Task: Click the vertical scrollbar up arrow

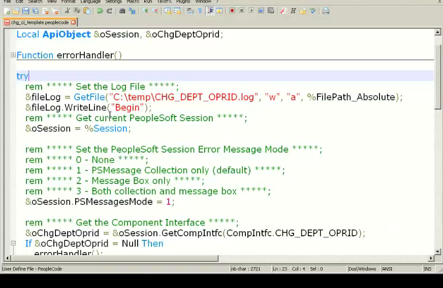Action: click(437, 32)
